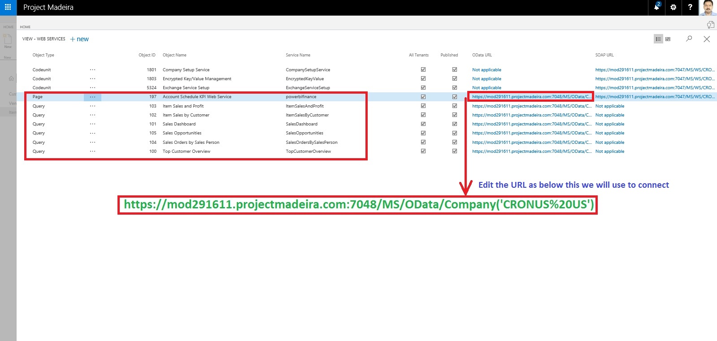Open row menu for Sales Dashboard
717x341 pixels.
(x=92, y=124)
